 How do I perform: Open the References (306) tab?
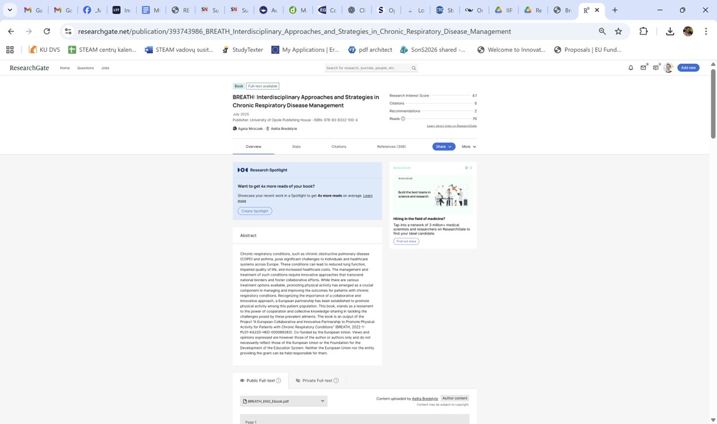click(x=391, y=147)
